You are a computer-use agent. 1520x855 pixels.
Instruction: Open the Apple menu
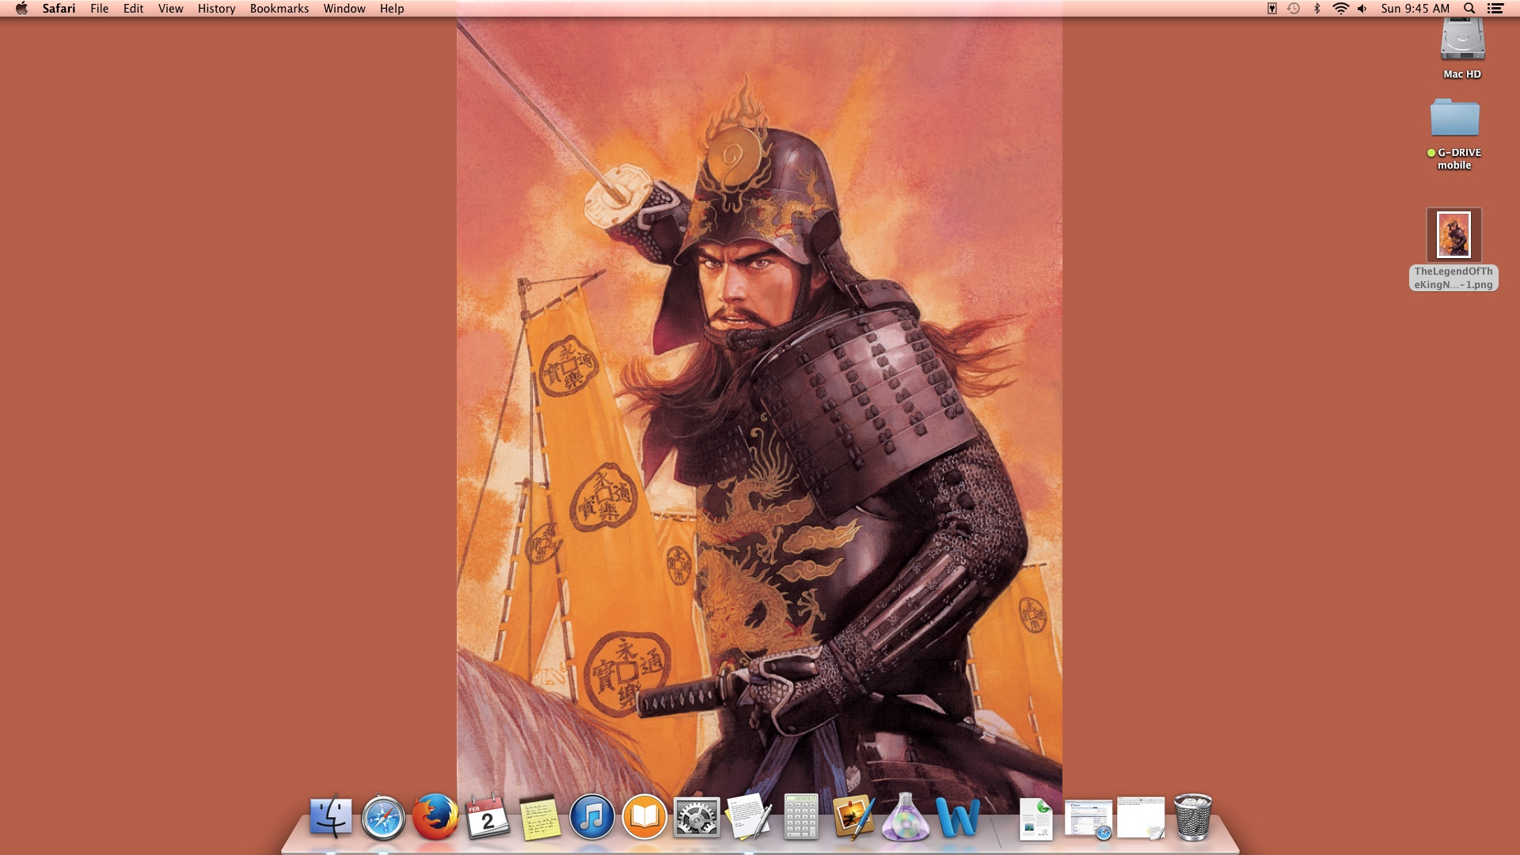tap(21, 9)
